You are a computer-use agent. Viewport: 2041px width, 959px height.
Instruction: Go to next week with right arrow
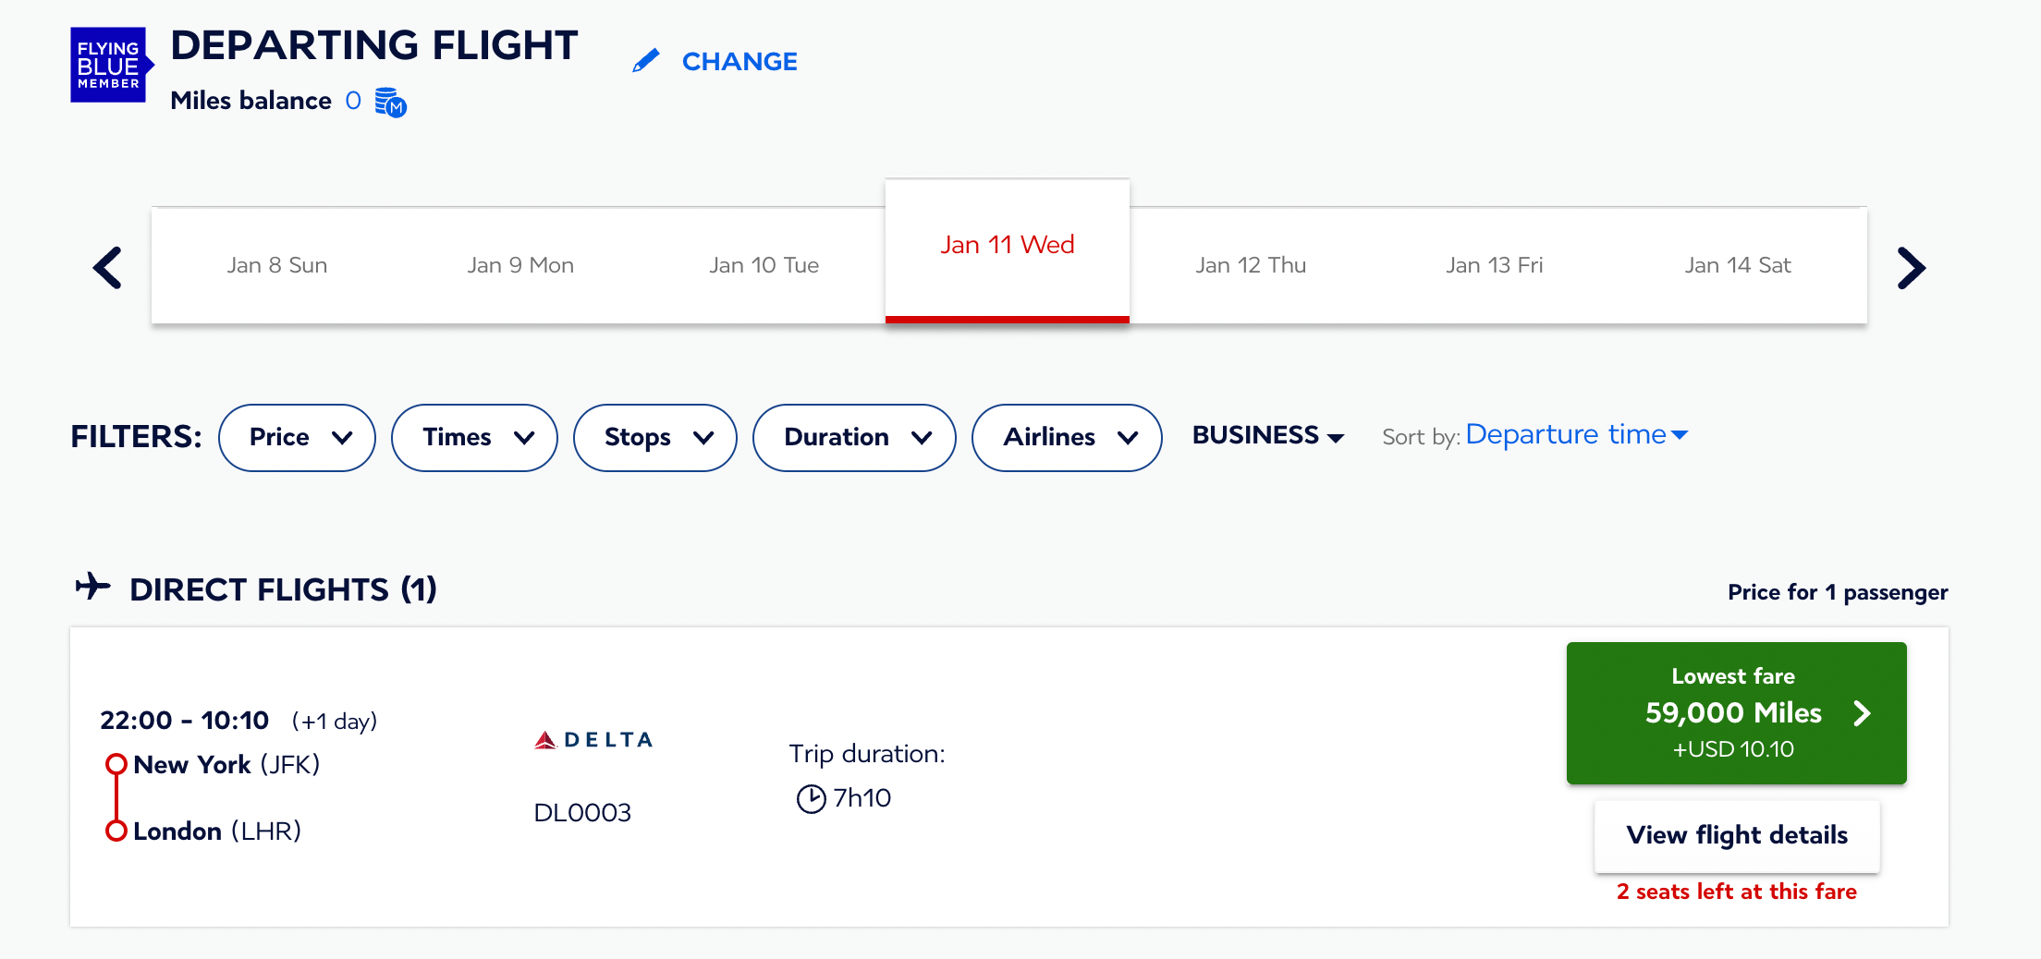[x=1911, y=268]
